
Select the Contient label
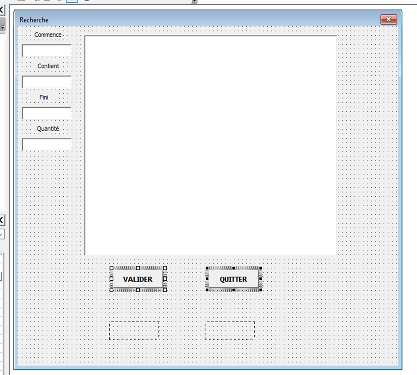tap(48, 66)
